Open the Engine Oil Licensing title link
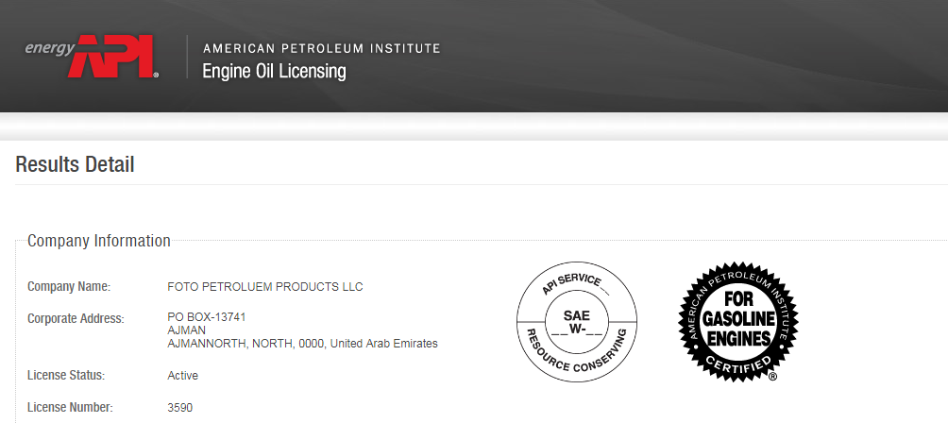 tap(274, 72)
